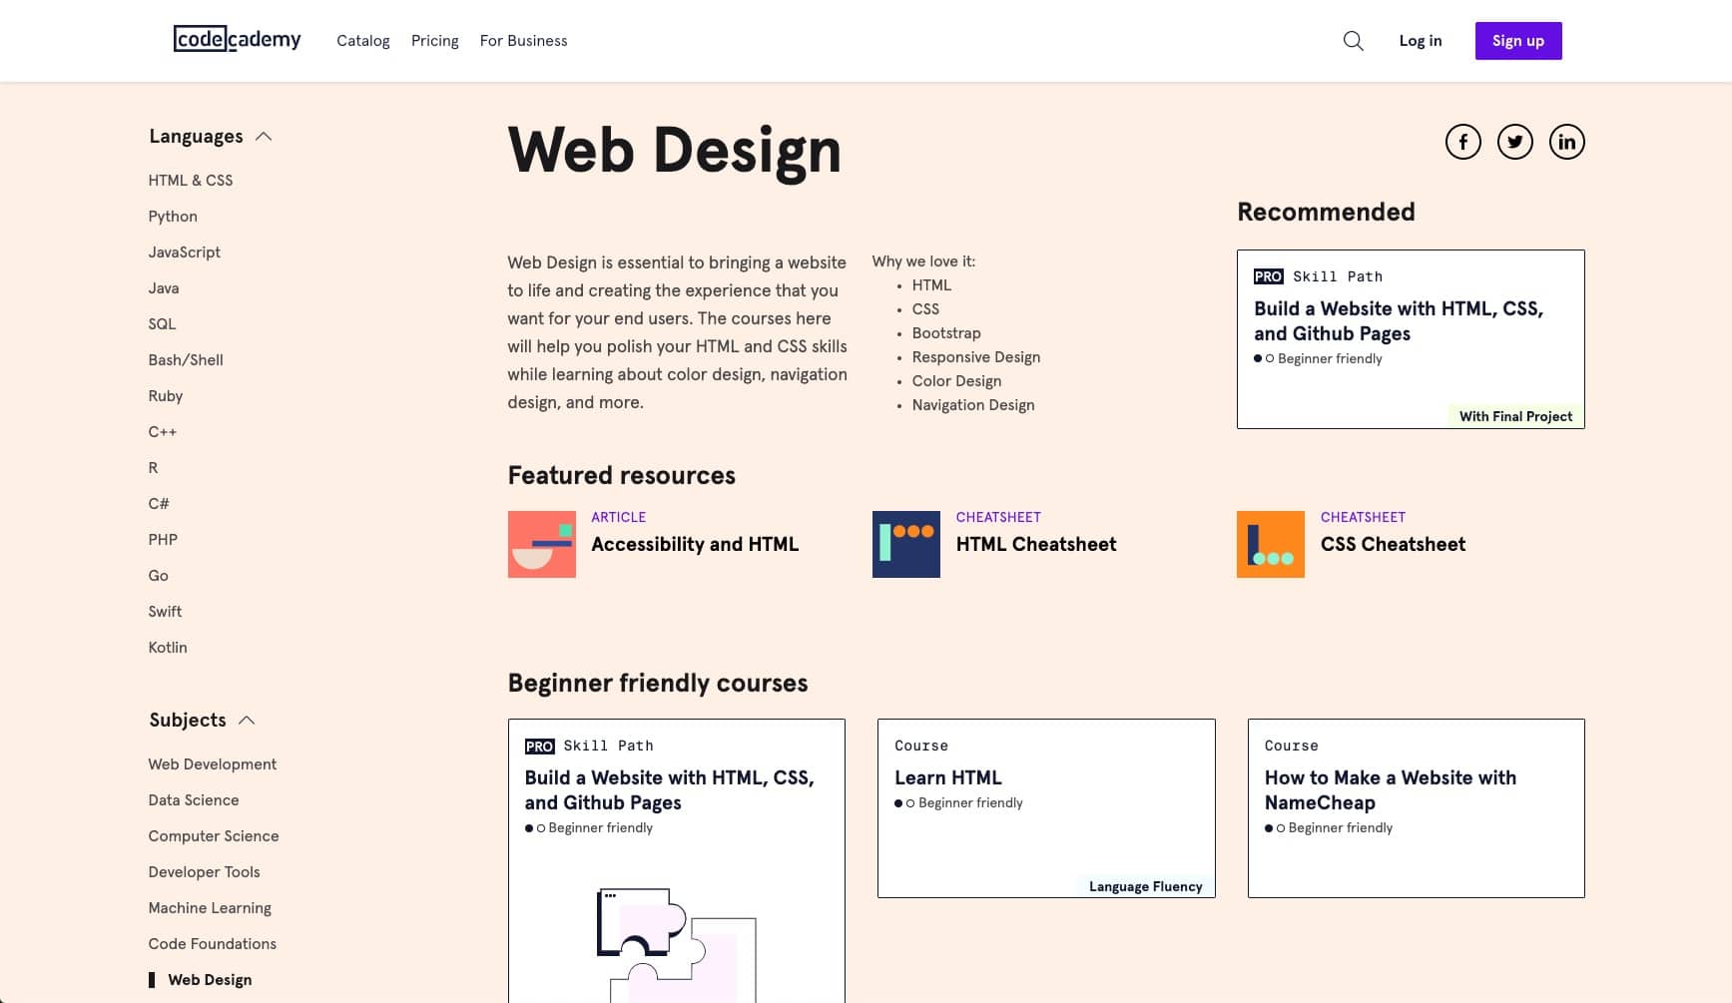
Task: Open Build a Website recommended skill path
Action: 1410,339
